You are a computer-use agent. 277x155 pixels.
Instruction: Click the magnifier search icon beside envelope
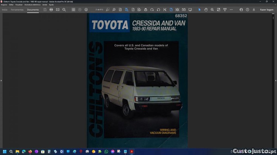click(x=64, y=10)
